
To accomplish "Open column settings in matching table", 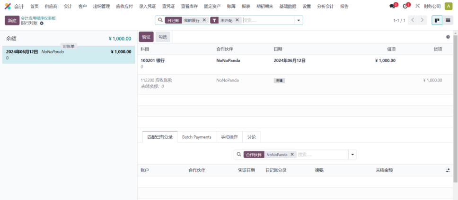I will pos(448,170).
